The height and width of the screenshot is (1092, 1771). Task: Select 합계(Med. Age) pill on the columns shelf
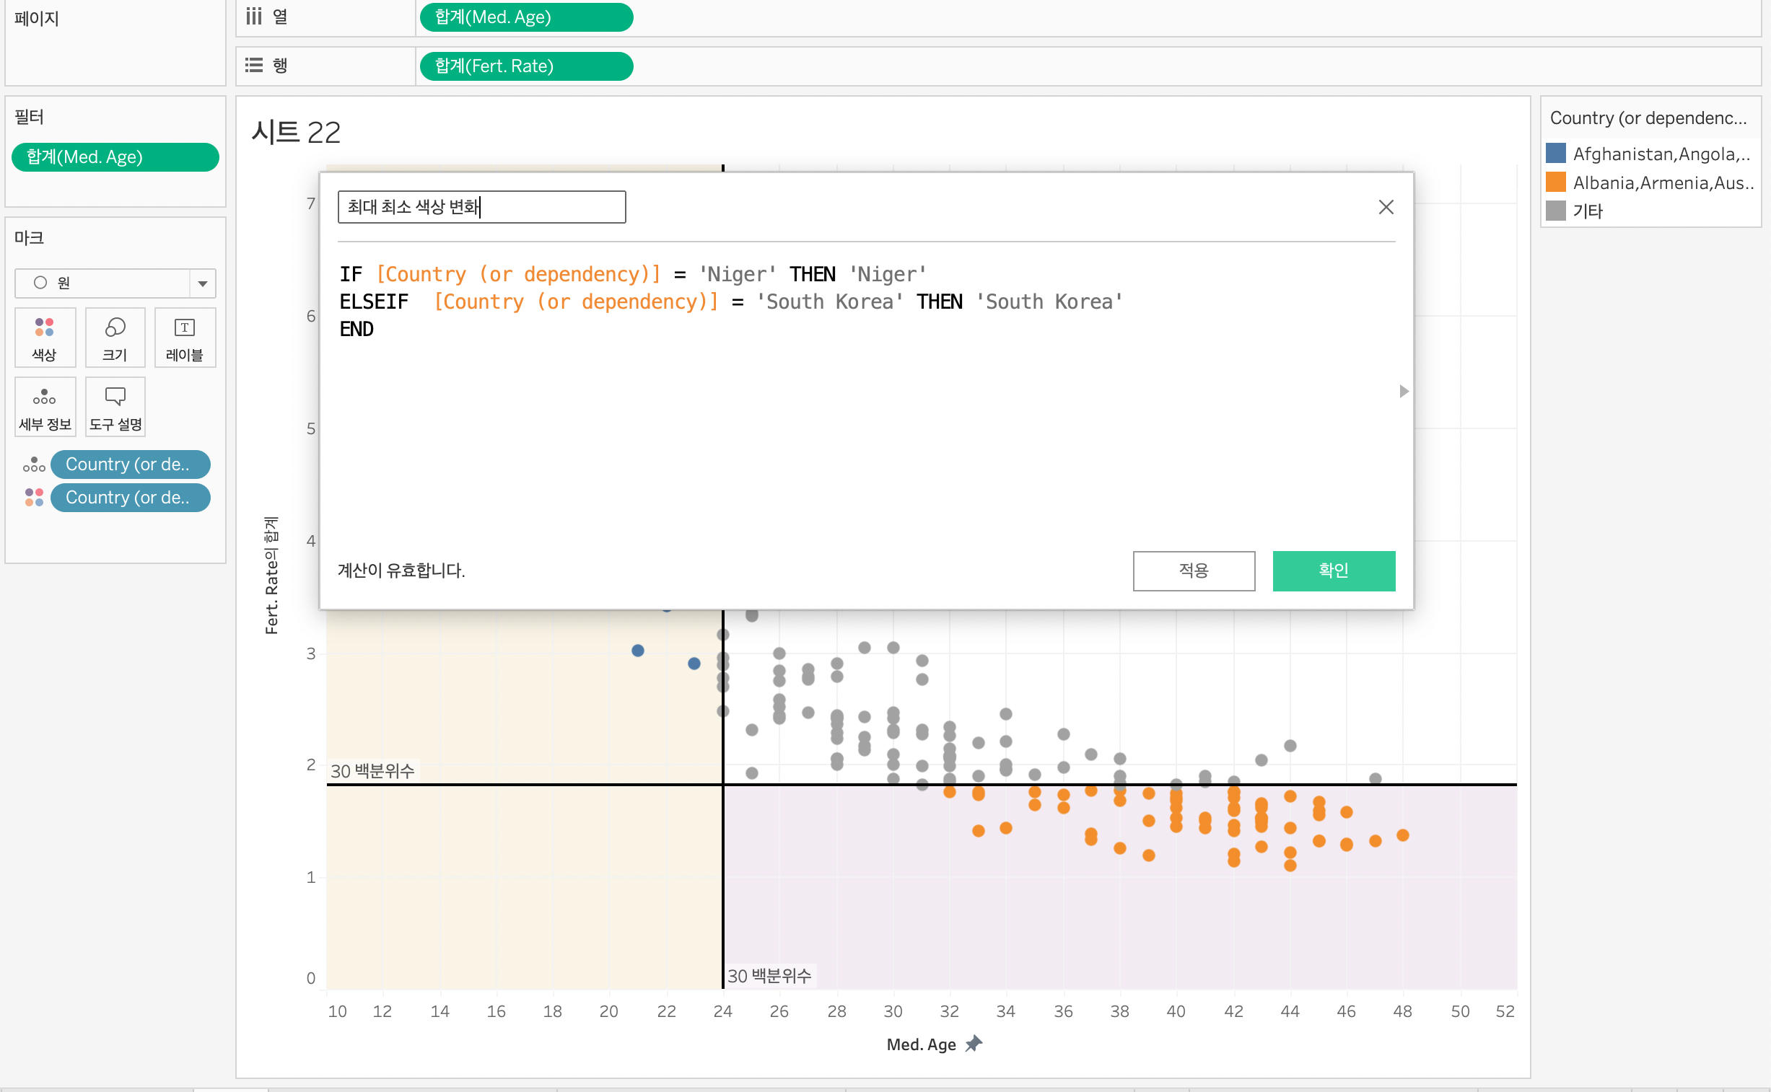point(525,17)
